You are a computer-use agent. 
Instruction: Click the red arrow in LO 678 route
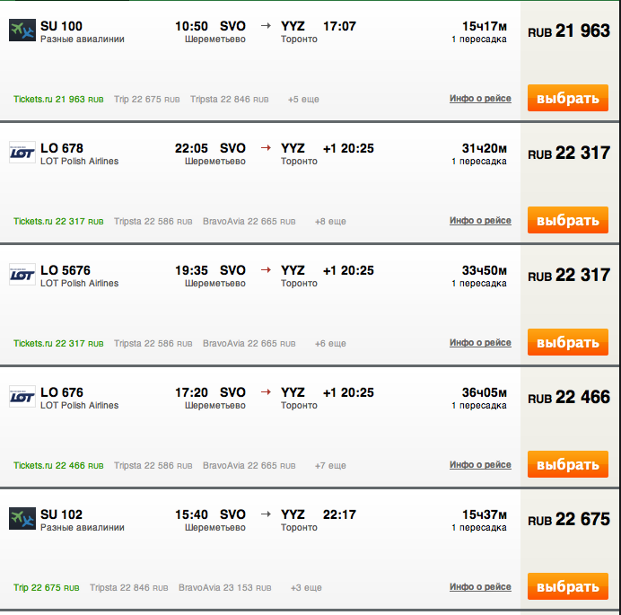(266, 148)
